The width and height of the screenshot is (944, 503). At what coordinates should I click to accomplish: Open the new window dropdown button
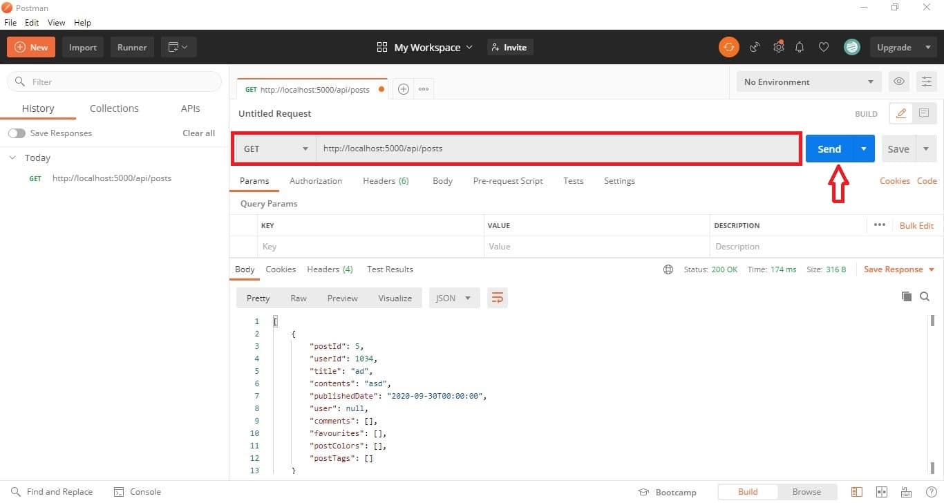179,47
